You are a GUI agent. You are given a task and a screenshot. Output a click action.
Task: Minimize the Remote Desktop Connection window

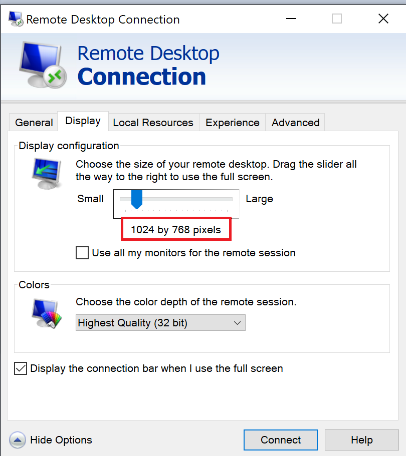291,19
